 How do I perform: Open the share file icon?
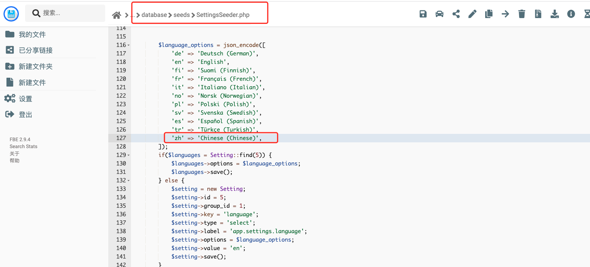tap(456, 14)
